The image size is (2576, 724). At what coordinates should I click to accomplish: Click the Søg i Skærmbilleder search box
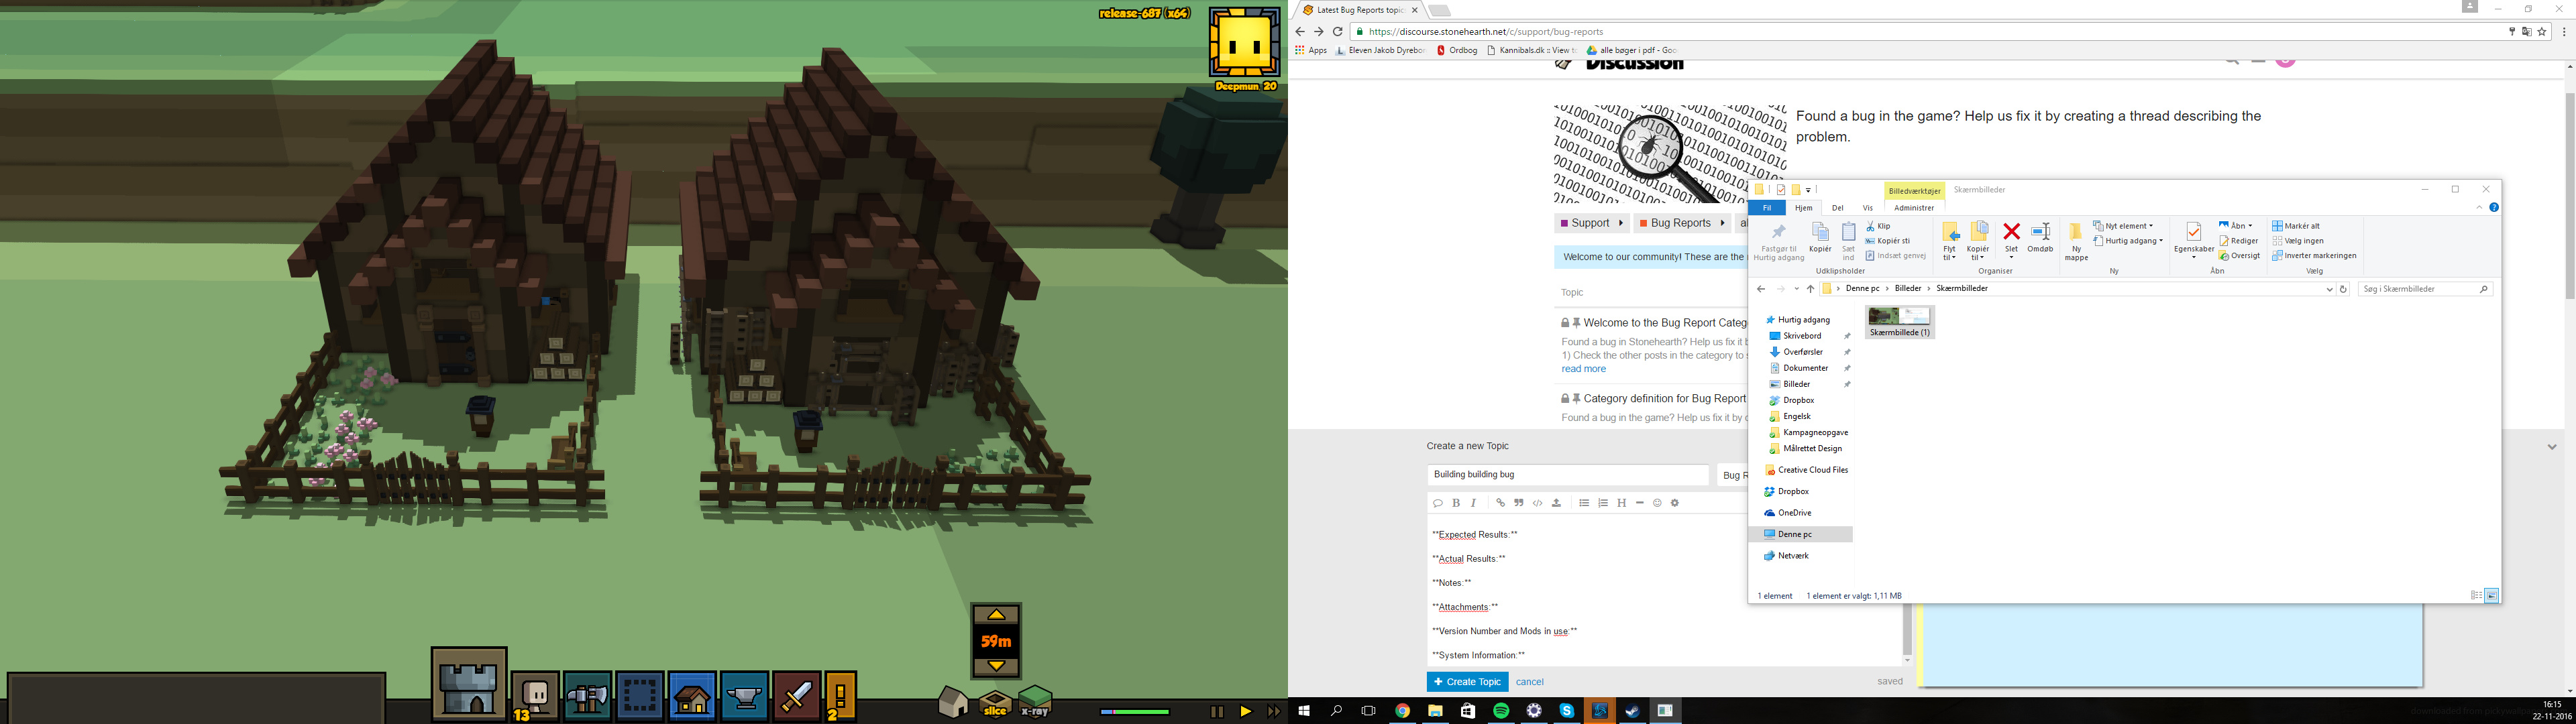(x=2424, y=289)
